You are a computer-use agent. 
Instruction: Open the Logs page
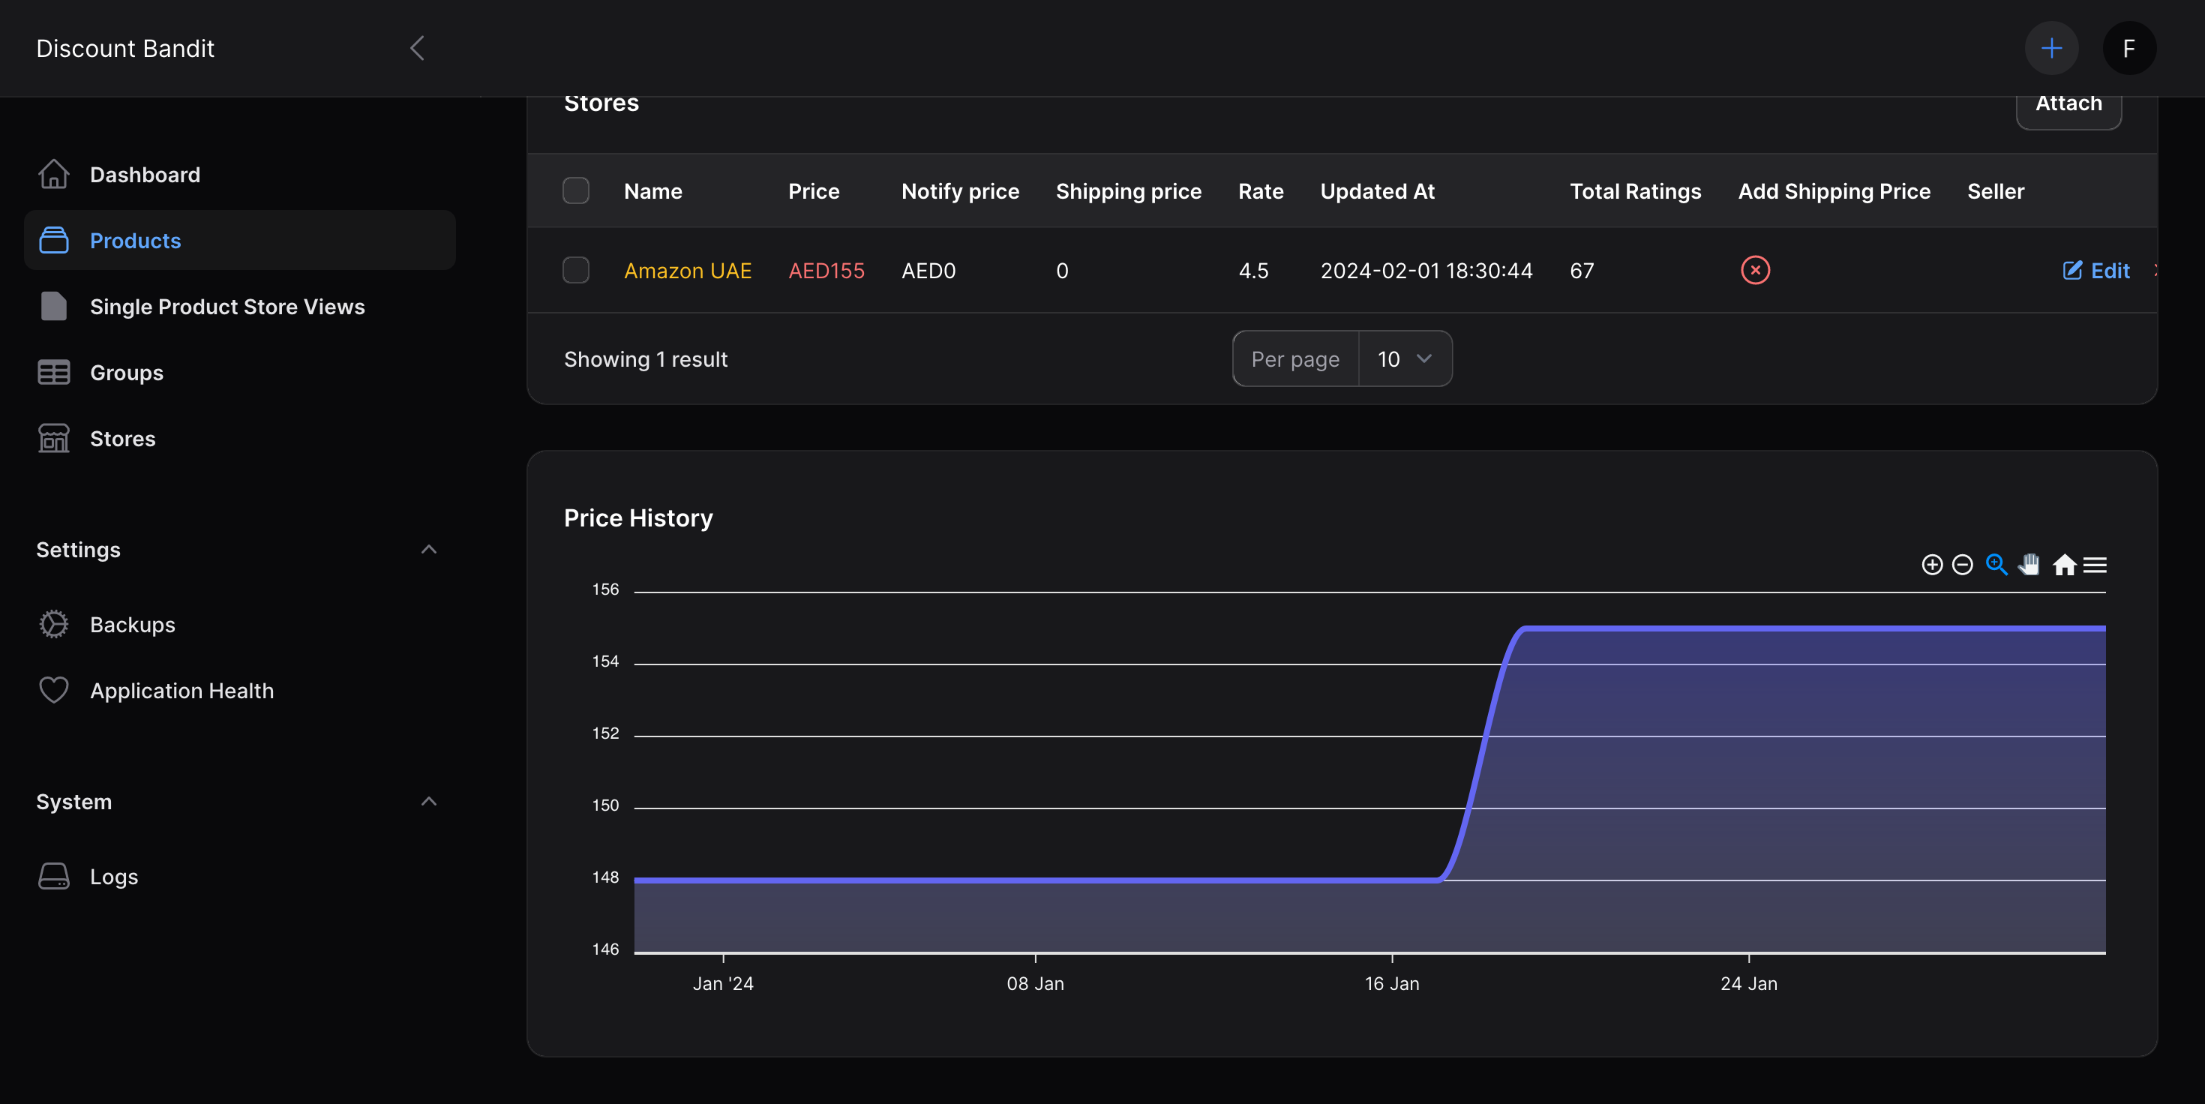(240, 875)
